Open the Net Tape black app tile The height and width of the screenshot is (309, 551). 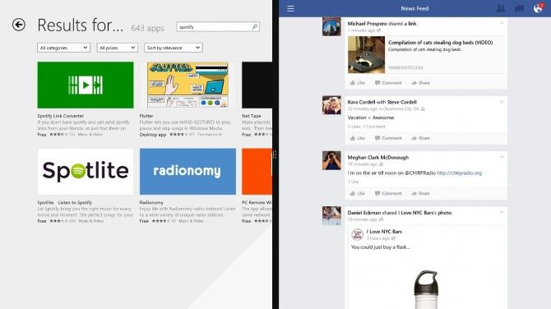[257, 85]
